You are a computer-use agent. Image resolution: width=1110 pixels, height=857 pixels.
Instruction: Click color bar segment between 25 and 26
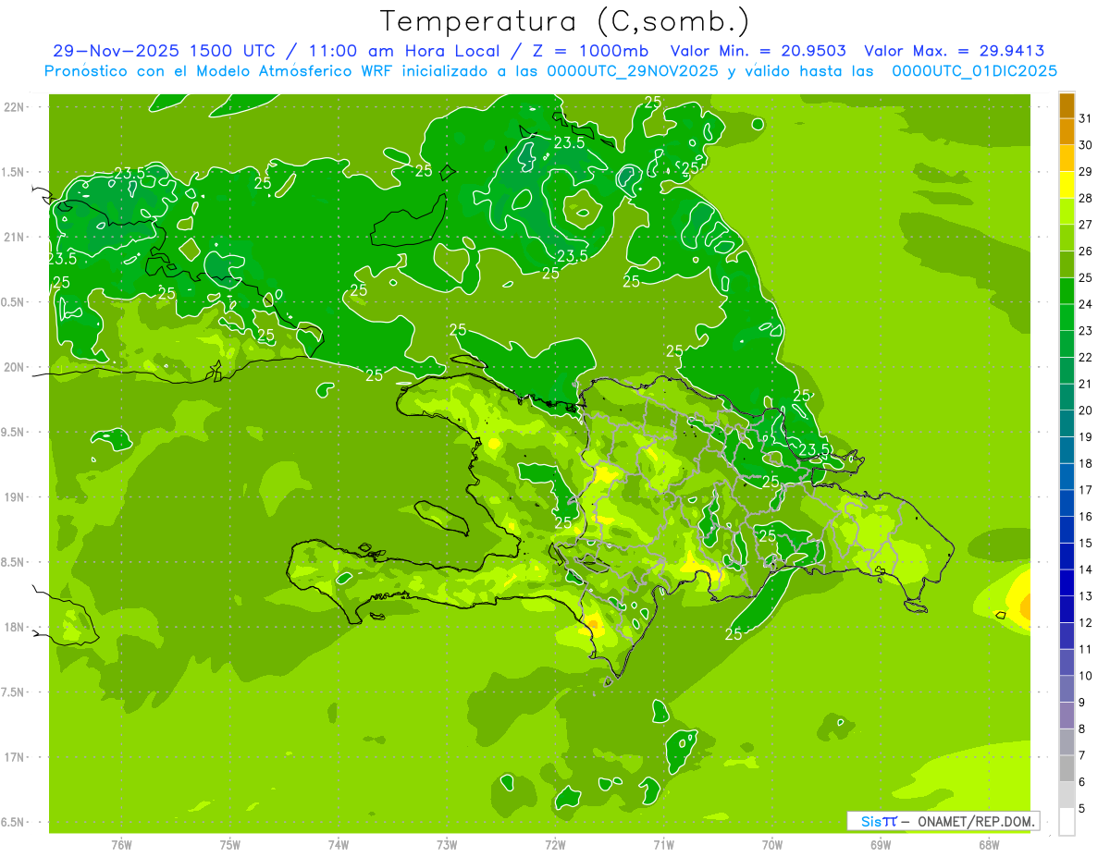[1067, 264]
